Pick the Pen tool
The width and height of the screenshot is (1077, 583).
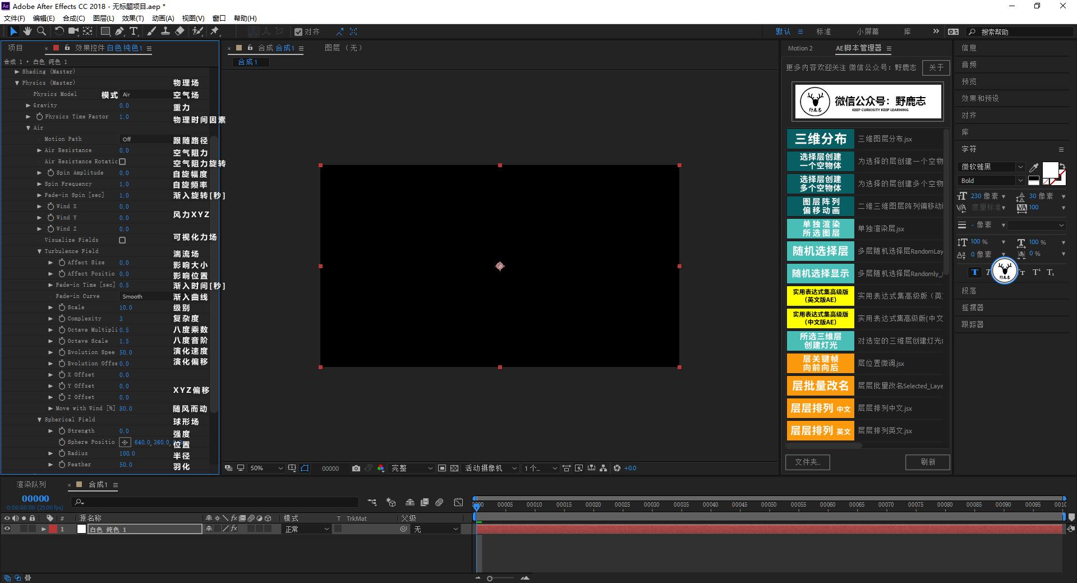119,31
